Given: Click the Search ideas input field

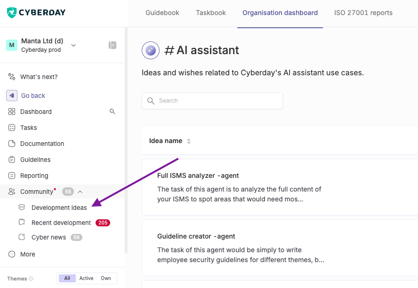Looking at the screenshot, I should (x=212, y=101).
